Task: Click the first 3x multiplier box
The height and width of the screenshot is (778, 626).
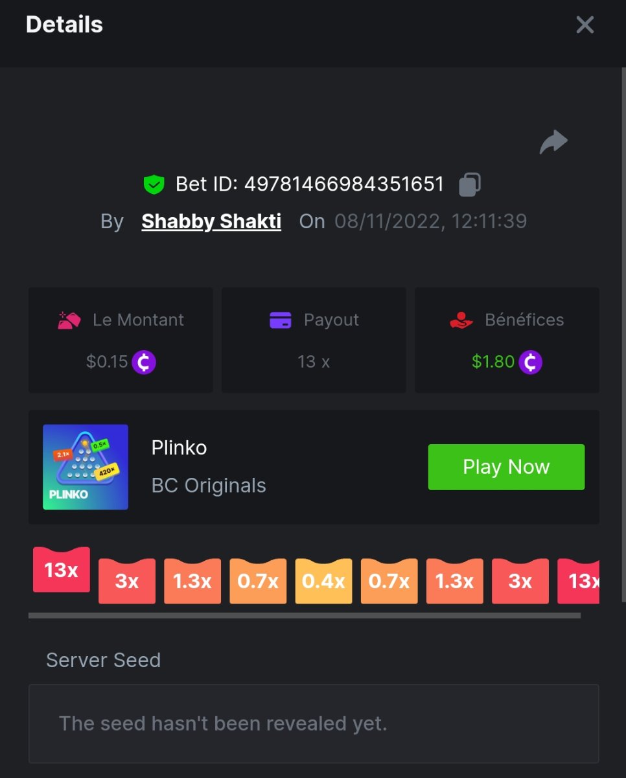Action: point(127,581)
